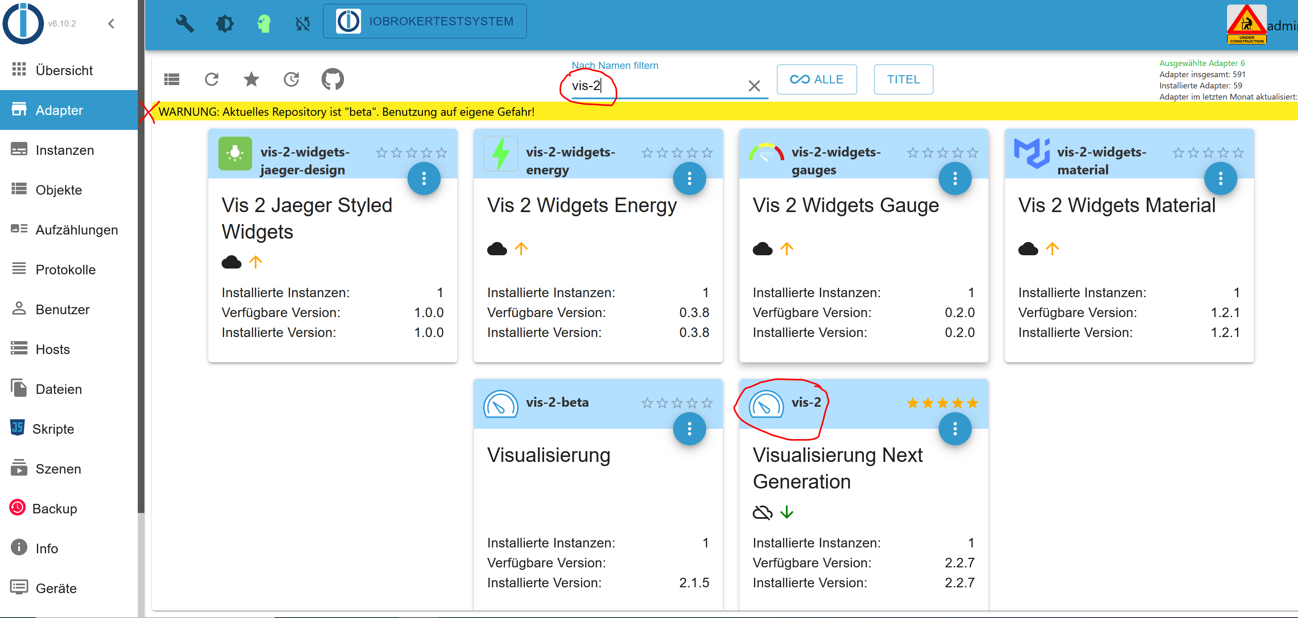The image size is (1298, 618).
Task: Open three-dot menu of vis-2-widgets-material
Action: pyautogui.click(x=1220, y=178)
